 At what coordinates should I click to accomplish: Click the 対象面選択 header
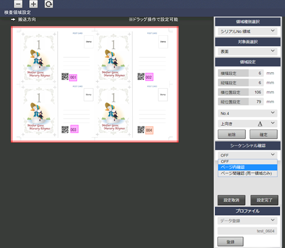tap(248, 42)
